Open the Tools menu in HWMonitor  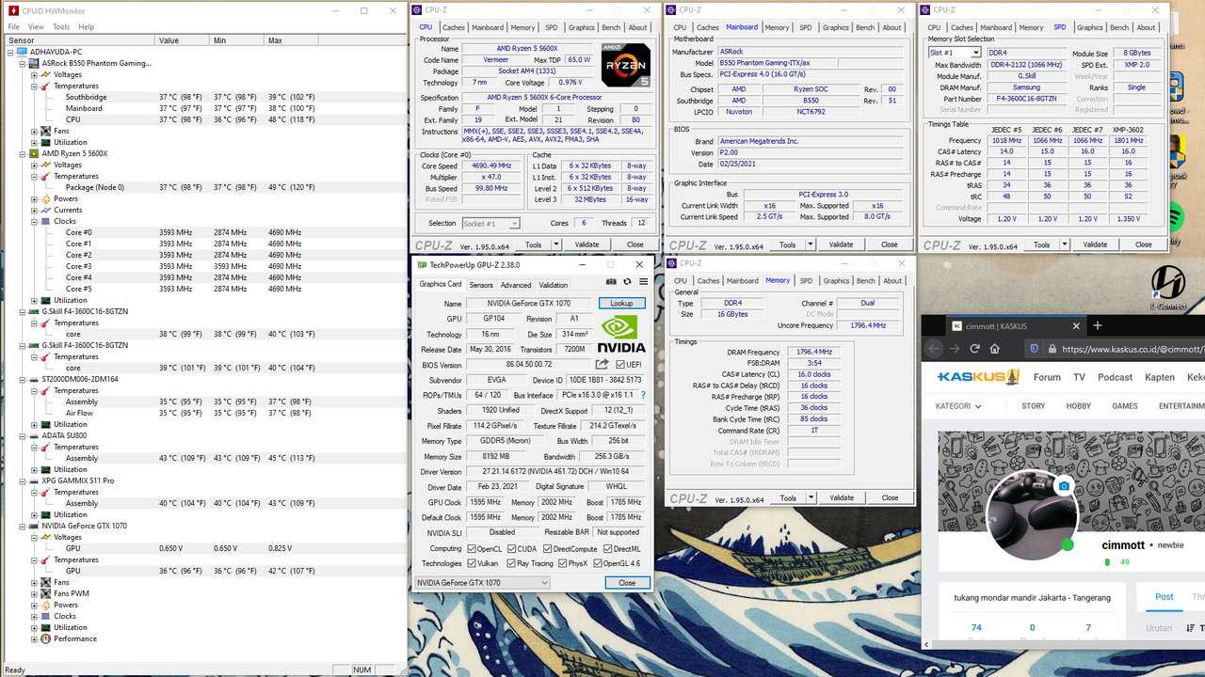[x=60, y=27]
